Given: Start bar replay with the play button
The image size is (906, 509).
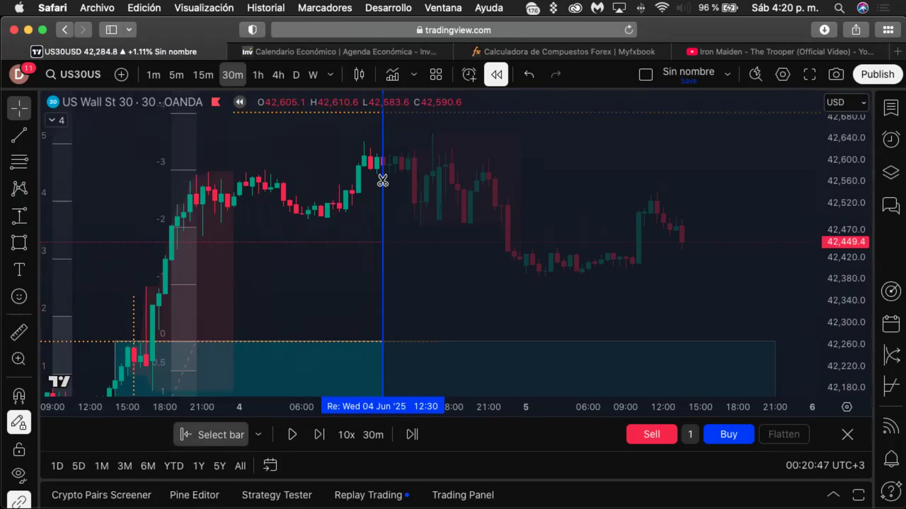Looking at the screenshot, I should (292, 434).
